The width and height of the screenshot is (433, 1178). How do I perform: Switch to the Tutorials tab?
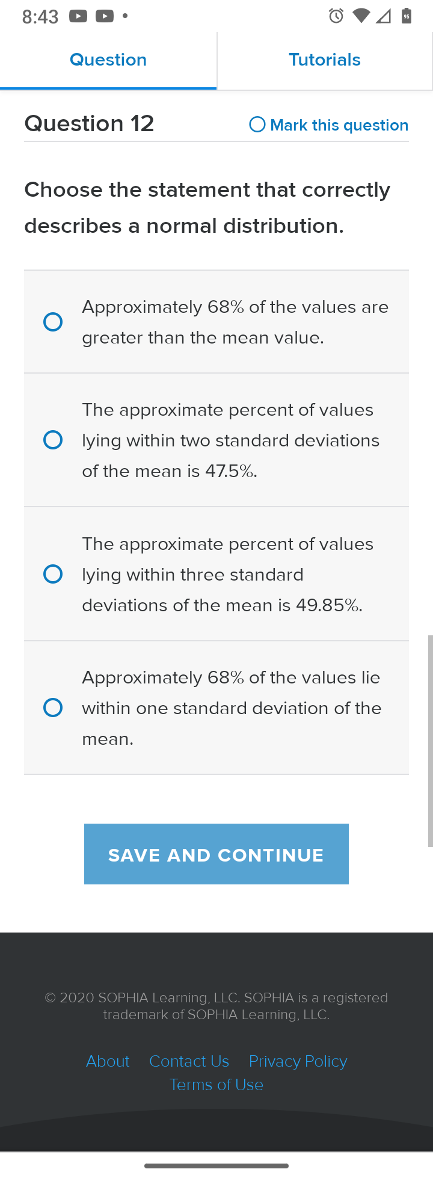[325, 60]
